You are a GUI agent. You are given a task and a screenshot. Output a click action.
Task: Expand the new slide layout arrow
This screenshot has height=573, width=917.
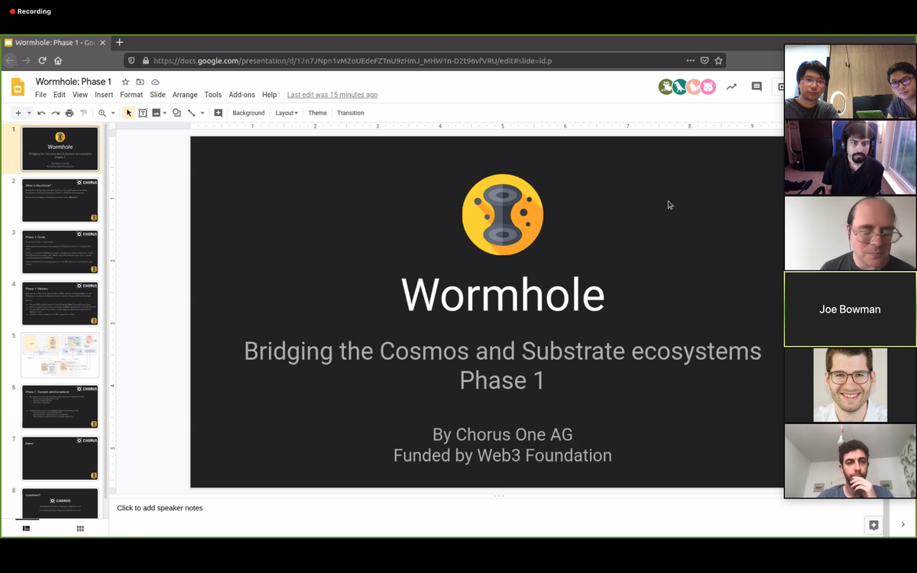point(29,113)
